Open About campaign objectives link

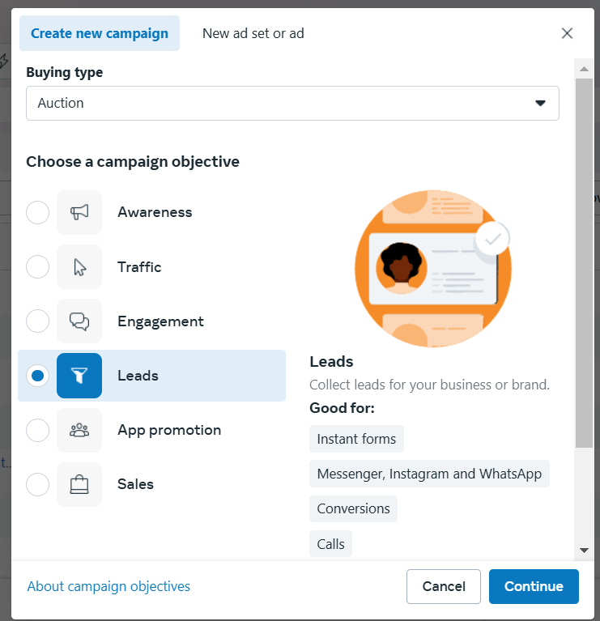click(109, 586)
